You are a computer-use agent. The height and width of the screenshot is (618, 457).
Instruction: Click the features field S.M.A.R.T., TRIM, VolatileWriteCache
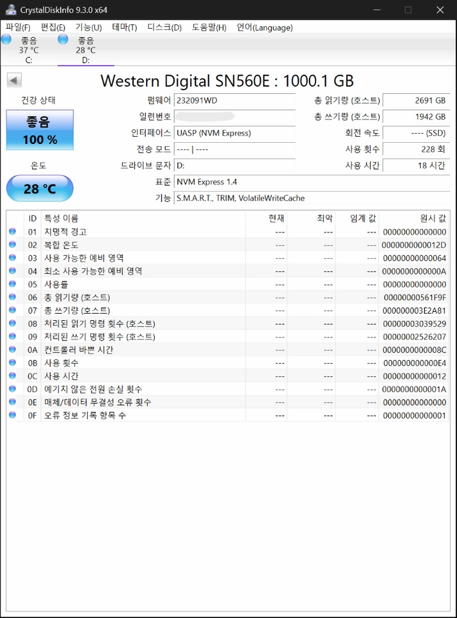[x=312, y=198]
